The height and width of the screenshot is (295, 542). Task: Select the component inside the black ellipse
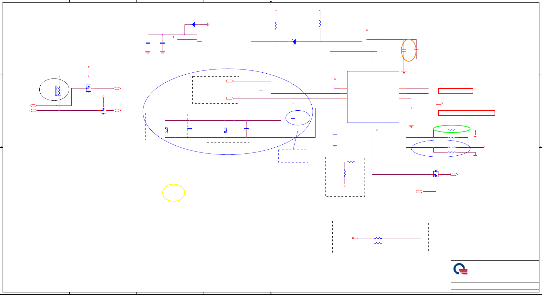pos(58,91)
